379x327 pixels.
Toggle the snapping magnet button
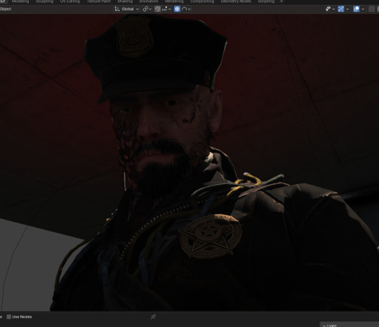point(158,9)
